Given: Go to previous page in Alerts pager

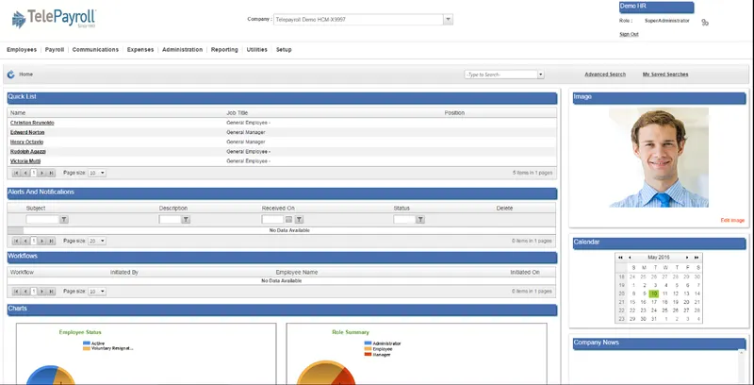Looking at the screenshot, I should point(25,241).
